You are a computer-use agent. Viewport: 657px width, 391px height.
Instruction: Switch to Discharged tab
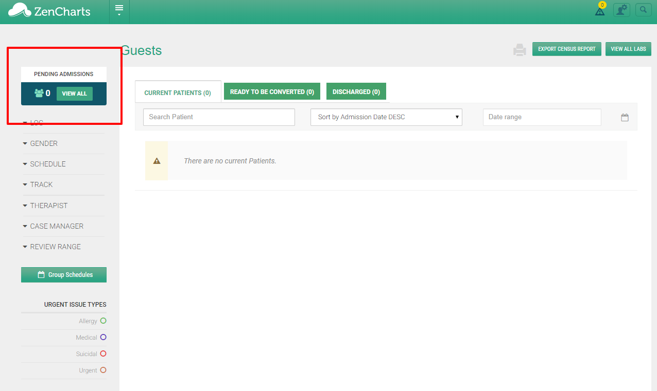tap(356, 91)
